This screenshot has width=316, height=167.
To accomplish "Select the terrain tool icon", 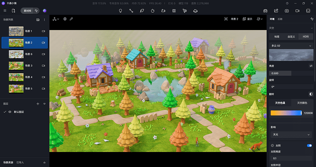I will (195, 11).
